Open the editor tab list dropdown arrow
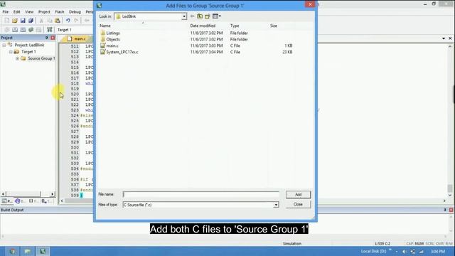This screenshot has height=256, width=455. point(444,38)
